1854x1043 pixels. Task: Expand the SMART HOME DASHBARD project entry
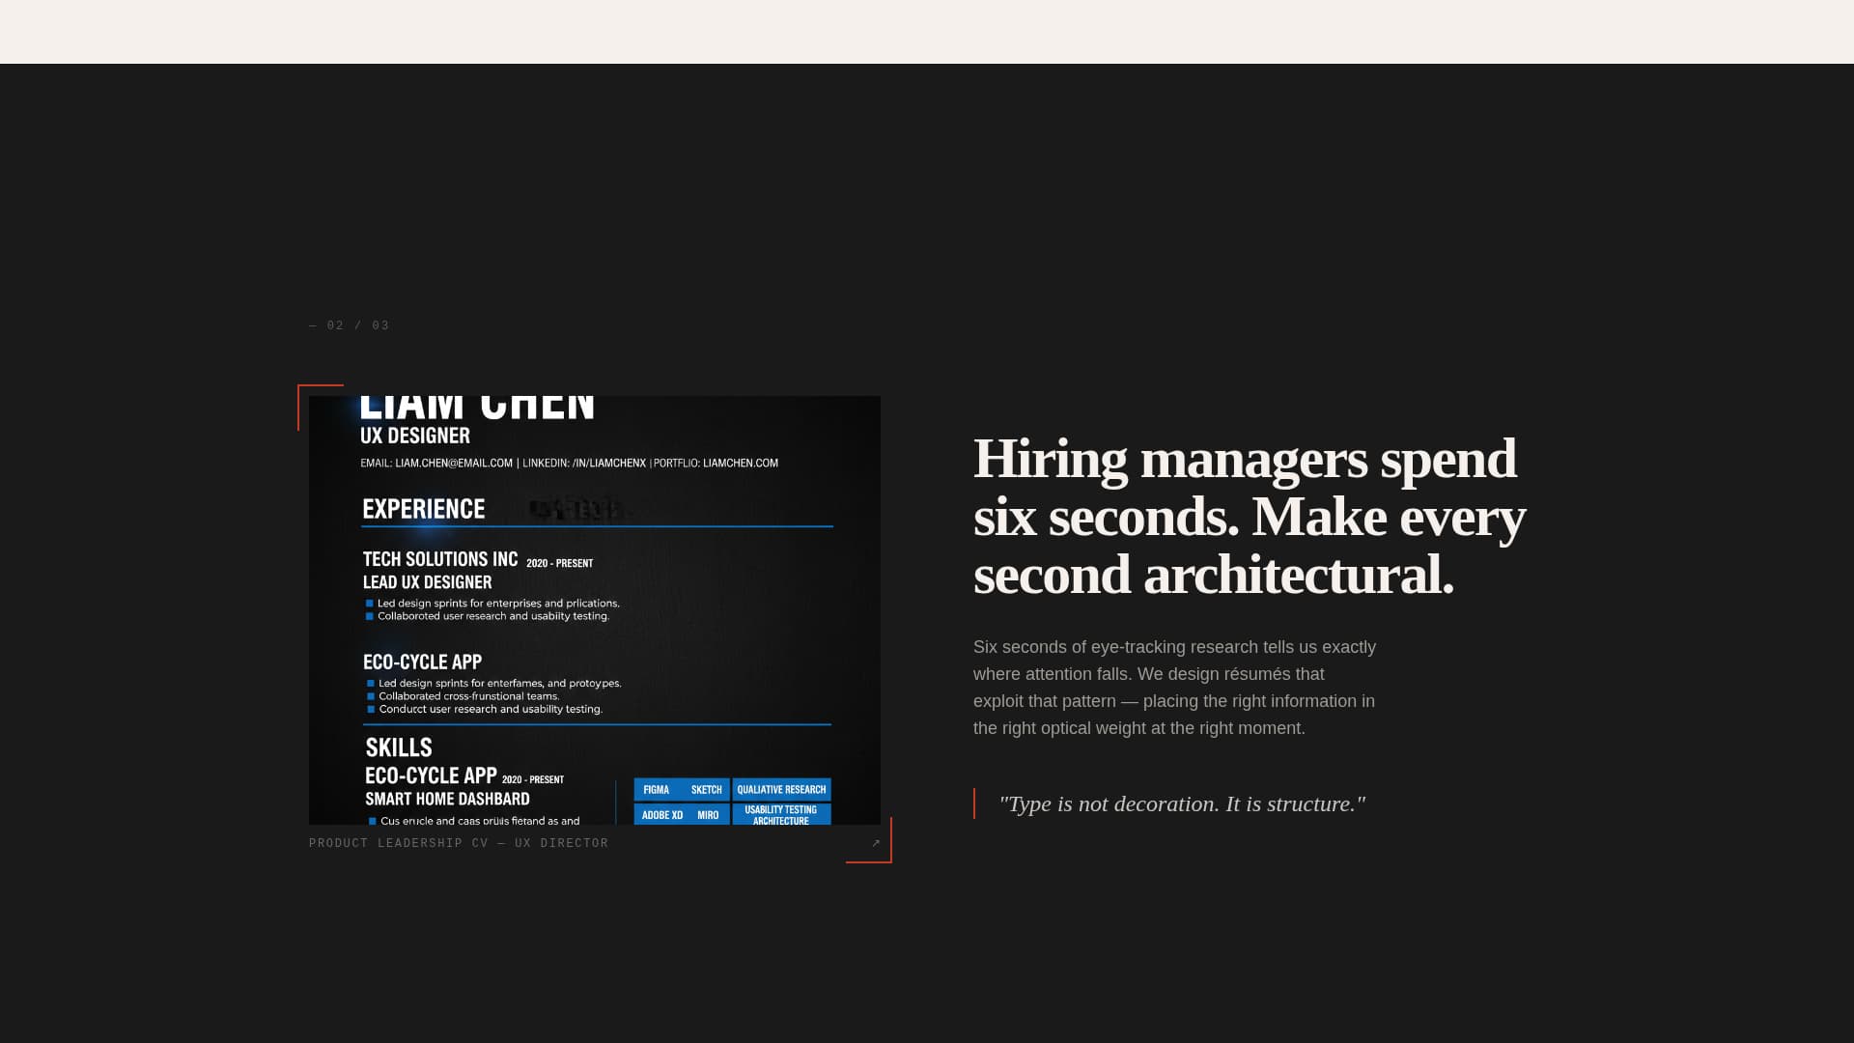(x=447, y=799)
